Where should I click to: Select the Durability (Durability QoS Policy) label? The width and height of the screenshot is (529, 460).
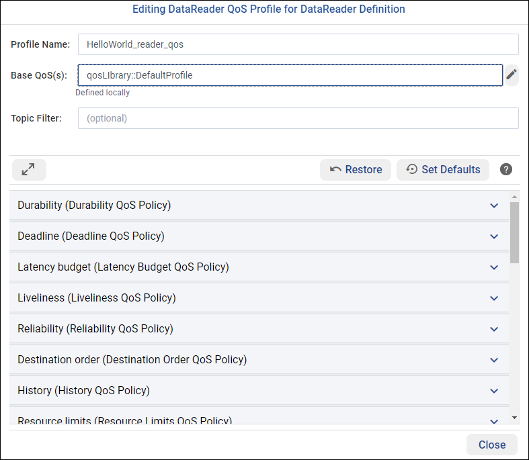[94, 205]
